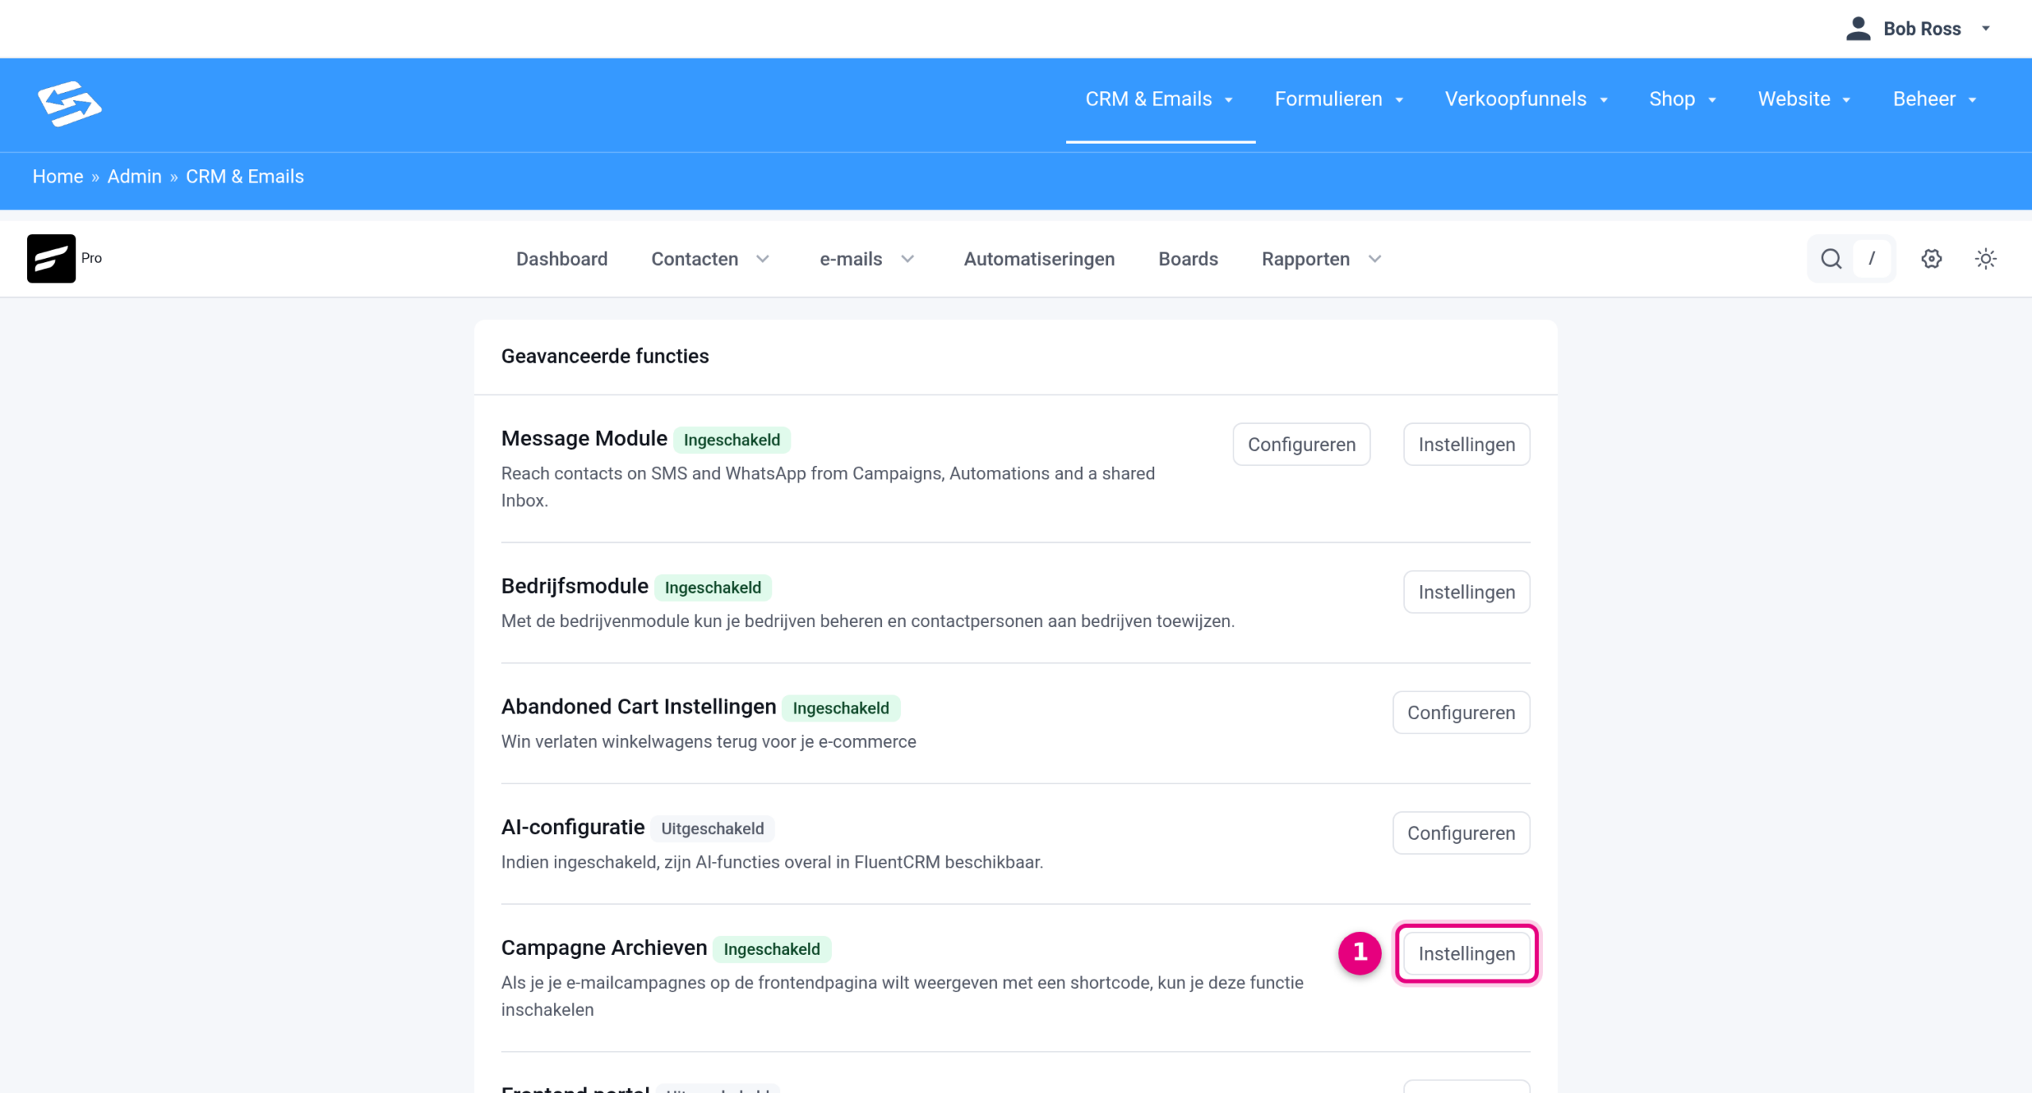Viewport: 2032px width, 1093px height.
Task: Open Instellingen for Campagne Archieven
Action: 1467,954
